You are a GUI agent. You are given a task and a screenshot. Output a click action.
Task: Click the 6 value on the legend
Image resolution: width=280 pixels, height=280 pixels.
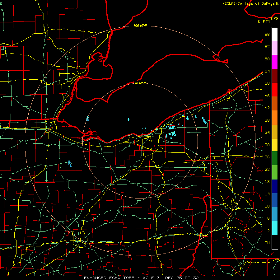[x=268, y=218]
